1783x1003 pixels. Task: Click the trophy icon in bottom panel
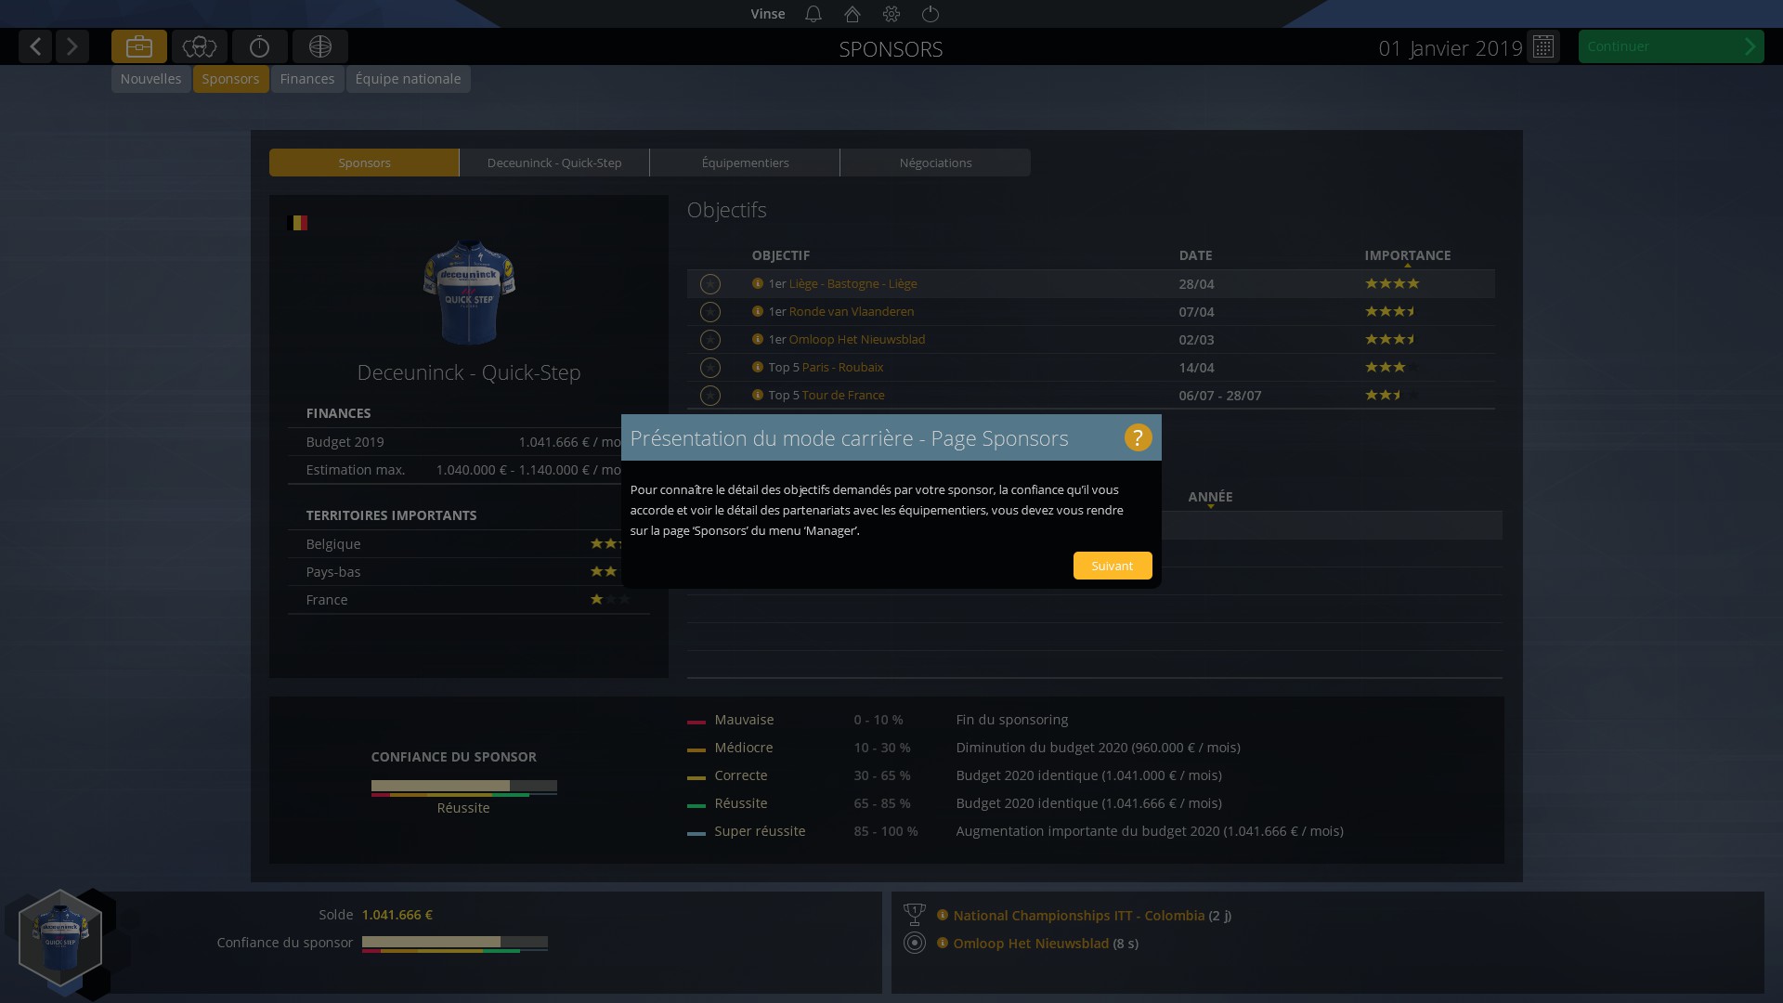tap(915, 915)
